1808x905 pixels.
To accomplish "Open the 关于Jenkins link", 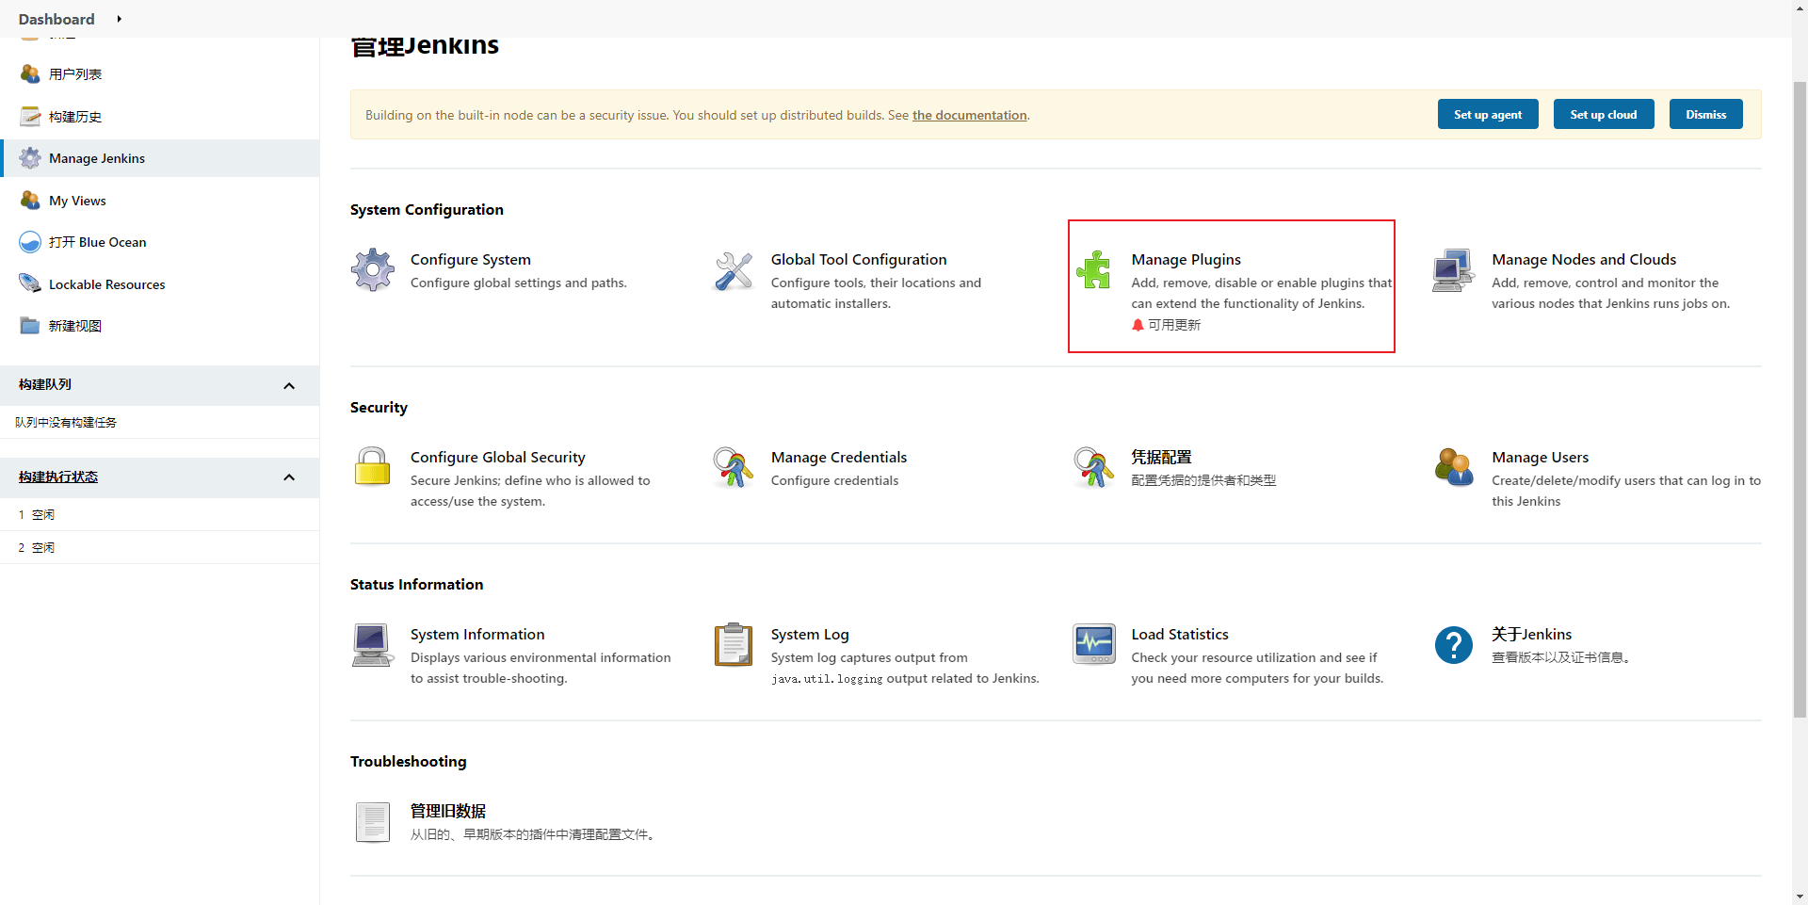I will (1532, 634).
